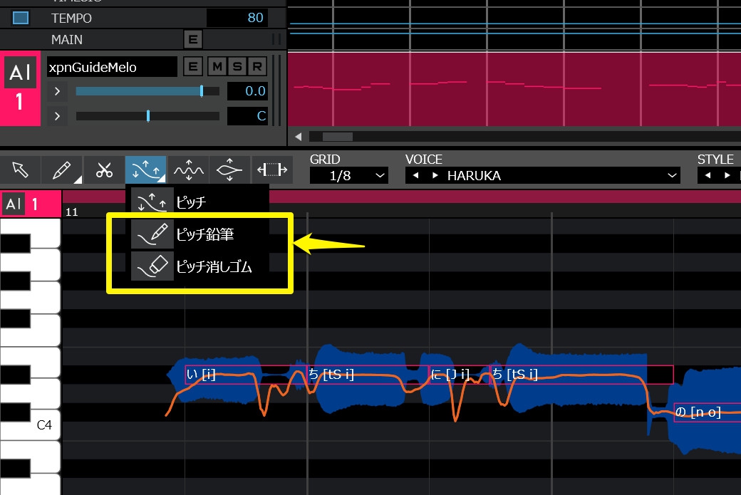Click the MAIN track E button
Viewport: 741px width, 495px height.
(193, 39)
